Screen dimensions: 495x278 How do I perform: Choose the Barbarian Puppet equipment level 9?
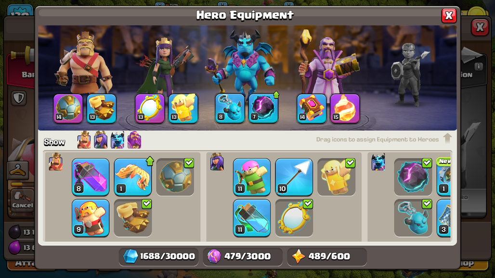click(x=91, y=218)
